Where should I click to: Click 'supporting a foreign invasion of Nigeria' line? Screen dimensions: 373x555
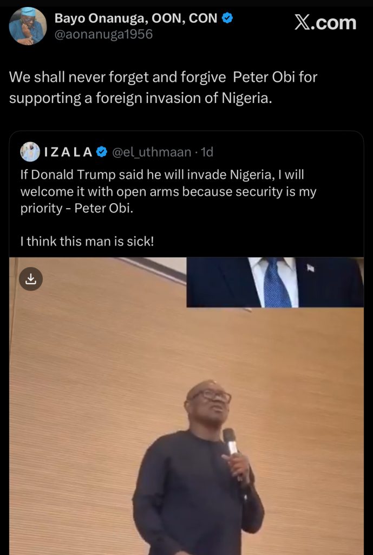pyautogui.click(x=139, y=100)
